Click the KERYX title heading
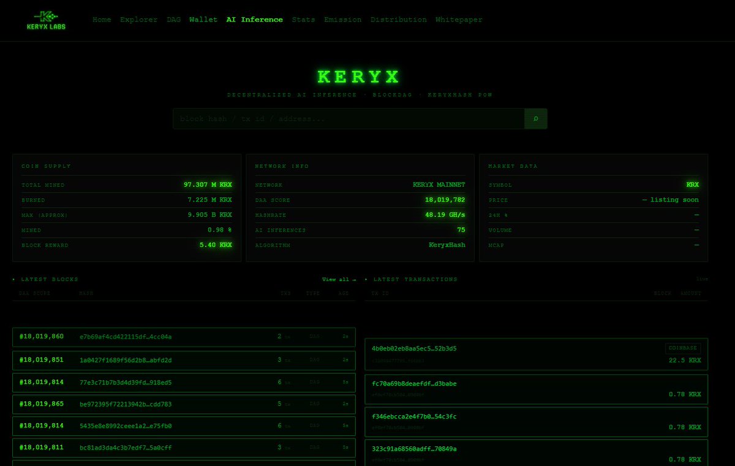 pos(359,77)
